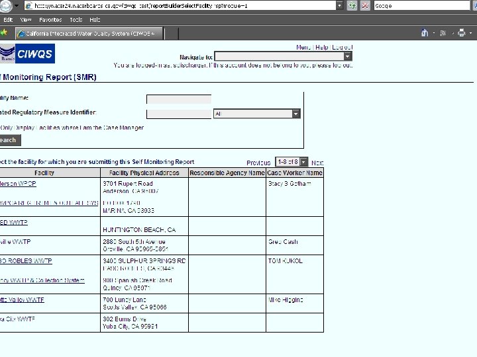Open the View menu

(x=26, y=20)
